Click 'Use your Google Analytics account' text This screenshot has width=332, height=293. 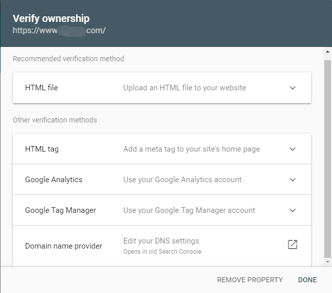coord(182,180)
